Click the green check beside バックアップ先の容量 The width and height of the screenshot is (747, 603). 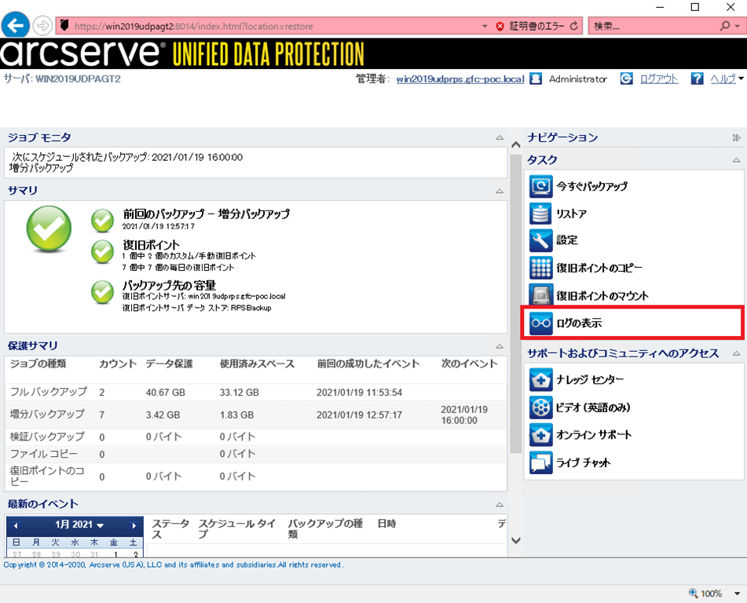[102, 291]
